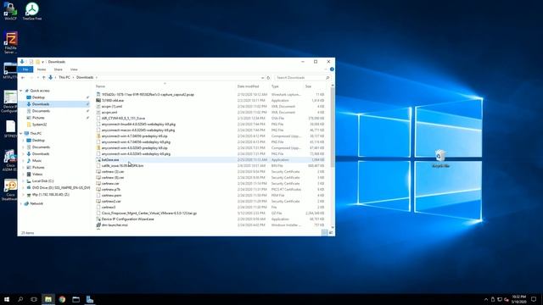Select Network in navigation pane
Viewport: 543px width, 305px height.
pyautogui.click(x=36, y=203)
